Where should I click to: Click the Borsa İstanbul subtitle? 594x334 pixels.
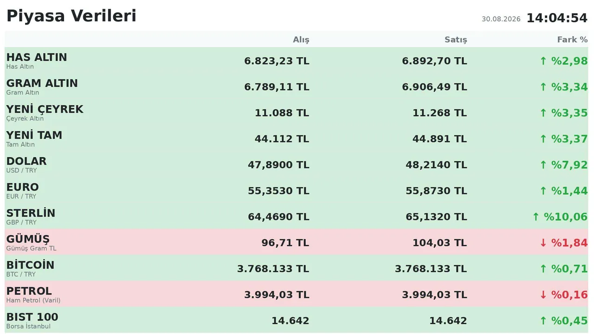pyautogui.click(x=29, y=326)
